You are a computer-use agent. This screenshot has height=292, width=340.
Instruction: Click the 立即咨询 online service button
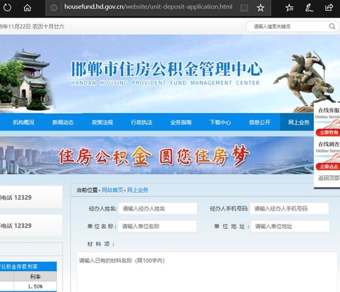coord(328,132)
